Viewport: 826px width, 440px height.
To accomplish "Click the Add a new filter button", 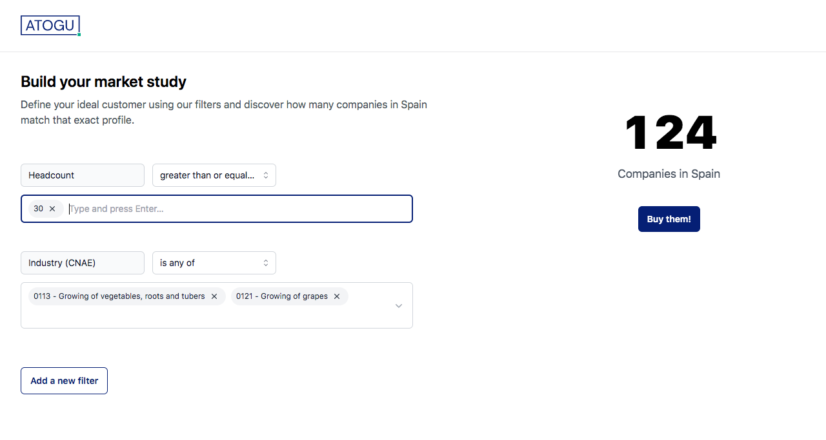I will [64, 381].
